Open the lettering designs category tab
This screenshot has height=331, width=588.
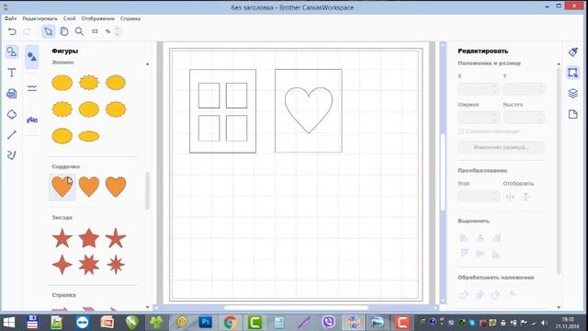pos(32,120)
